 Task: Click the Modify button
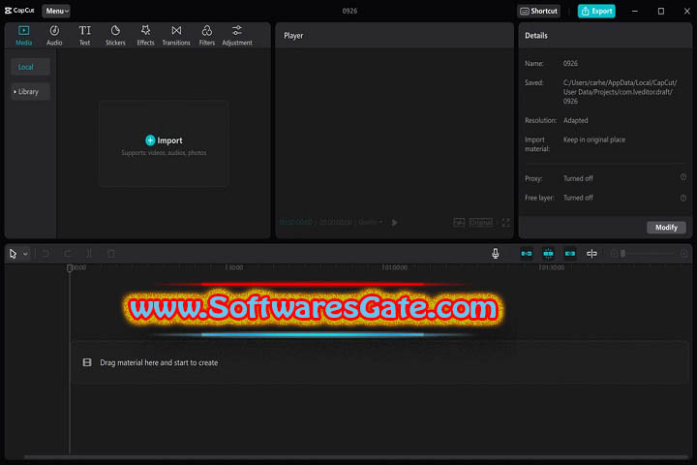tap(666, 228)
